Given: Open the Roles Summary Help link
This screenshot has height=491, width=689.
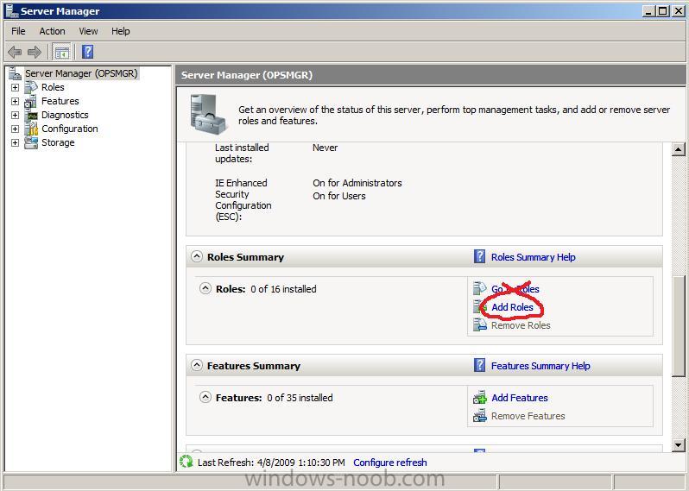Looking at the screenshot, I should pos(533,257).
